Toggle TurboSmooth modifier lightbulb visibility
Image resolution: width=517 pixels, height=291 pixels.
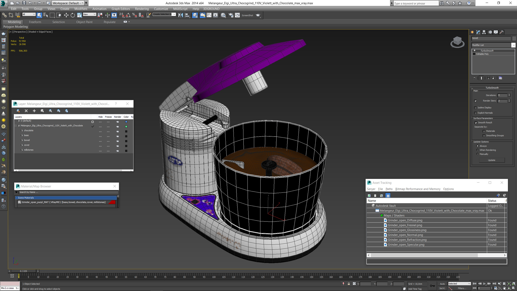coord(474,51)
